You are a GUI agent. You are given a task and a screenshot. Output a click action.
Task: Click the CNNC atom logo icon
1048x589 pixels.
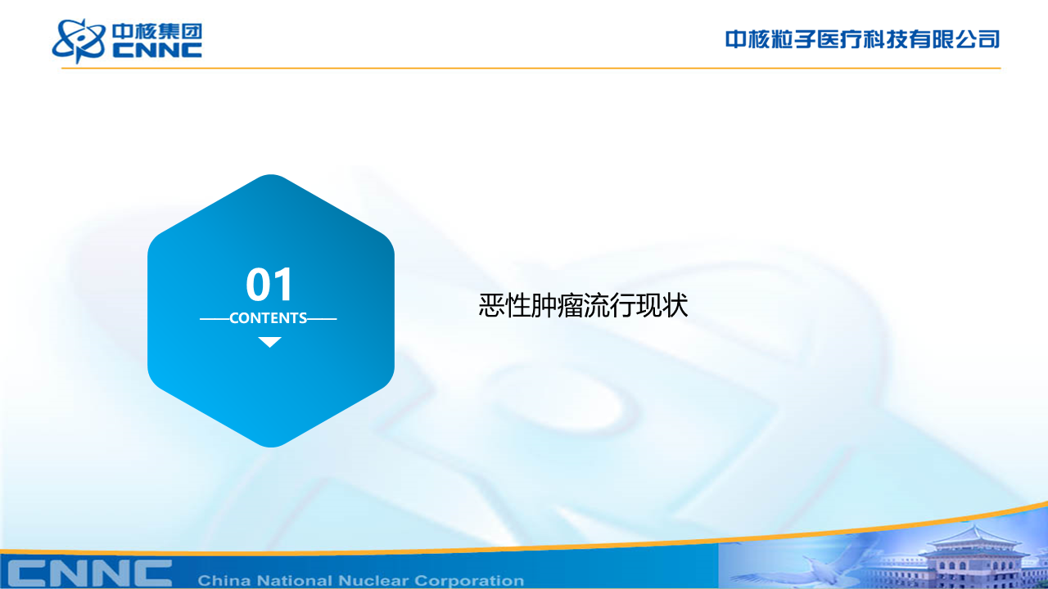79,39
